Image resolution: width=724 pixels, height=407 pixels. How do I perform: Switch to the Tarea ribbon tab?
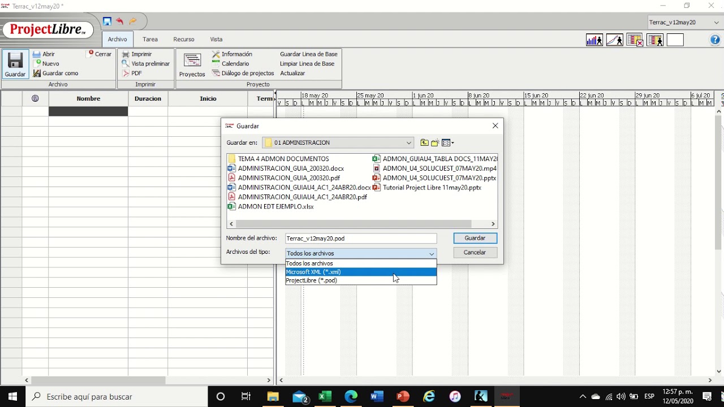(150, 40)
